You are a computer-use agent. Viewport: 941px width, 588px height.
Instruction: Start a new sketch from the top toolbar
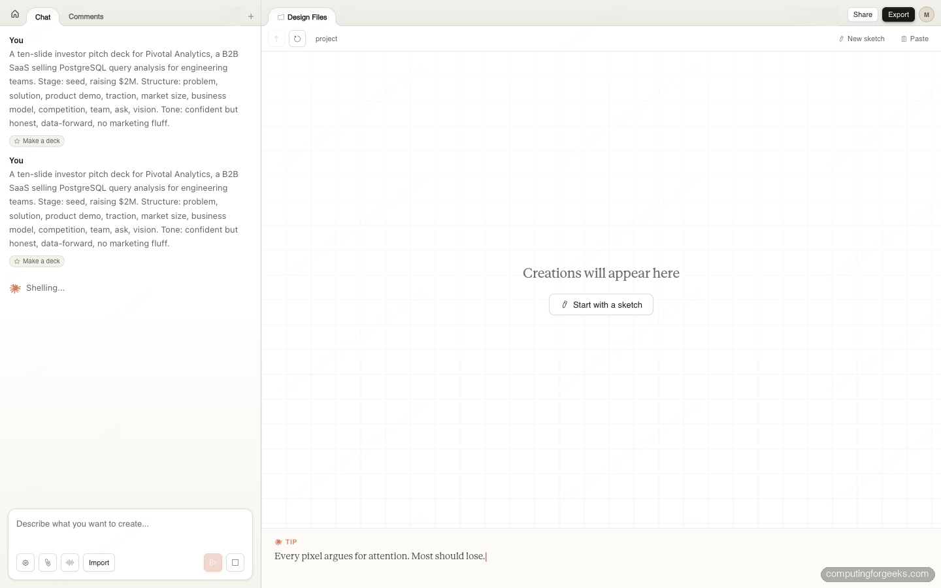tap(861, 39)
